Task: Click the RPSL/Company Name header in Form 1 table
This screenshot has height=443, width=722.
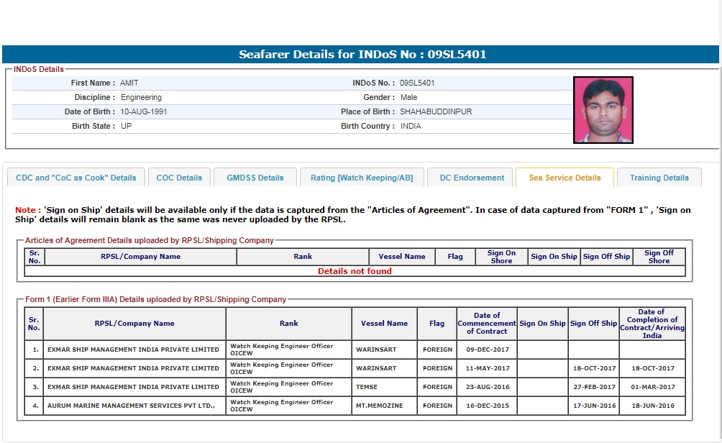Action: (x=134, y=324)
